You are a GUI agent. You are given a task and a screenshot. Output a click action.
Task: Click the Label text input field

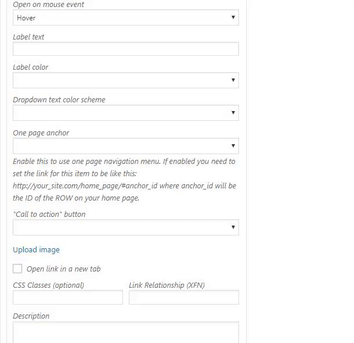[x=125, y=49]
